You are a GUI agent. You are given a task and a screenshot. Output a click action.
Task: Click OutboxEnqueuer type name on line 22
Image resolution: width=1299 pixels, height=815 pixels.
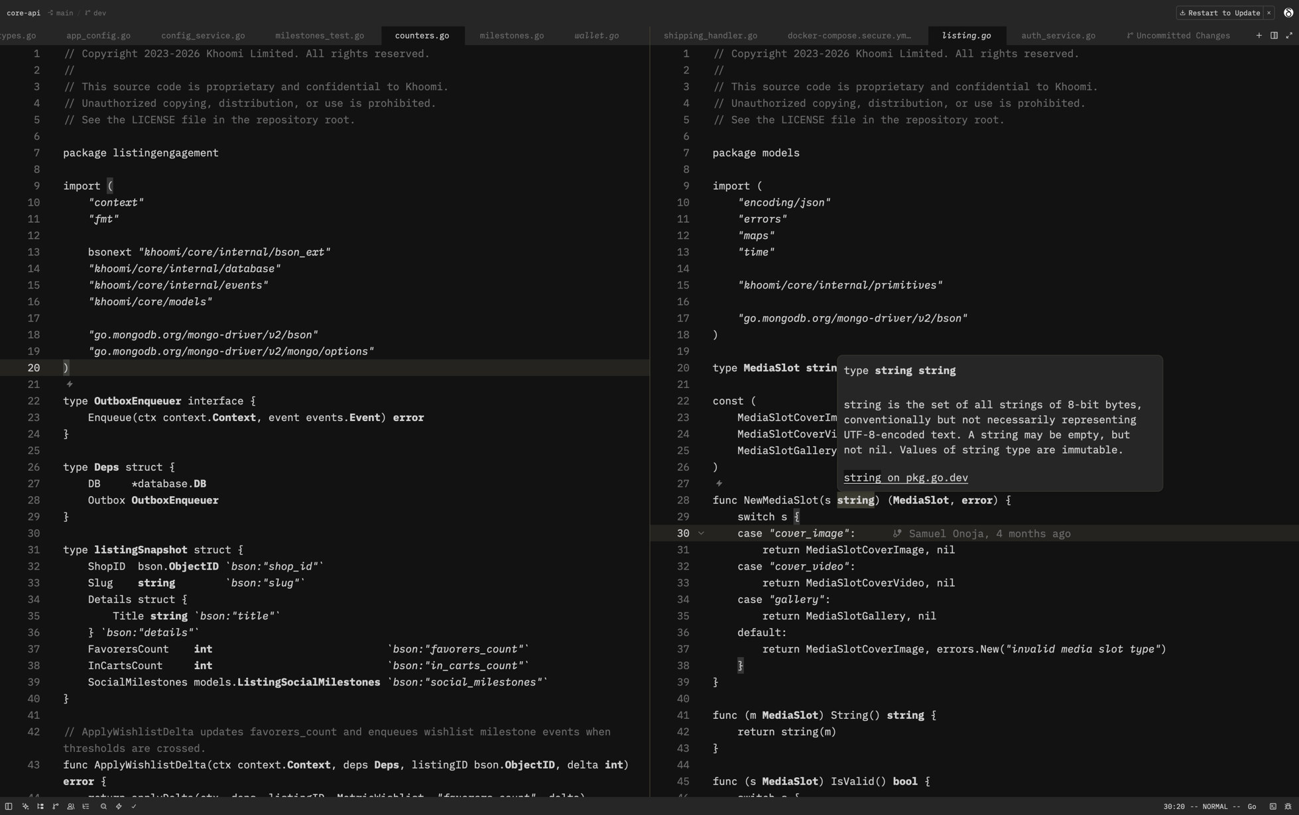(137, 401)
